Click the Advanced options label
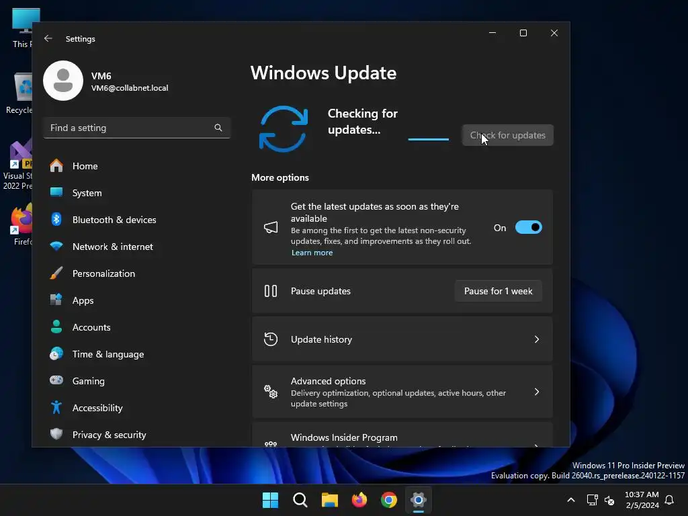The image size is (688, 516). [328, 381]
